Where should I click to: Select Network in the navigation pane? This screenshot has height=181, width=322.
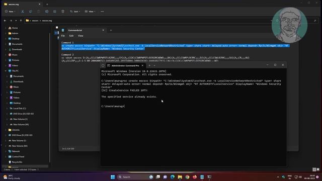point(16,151)
